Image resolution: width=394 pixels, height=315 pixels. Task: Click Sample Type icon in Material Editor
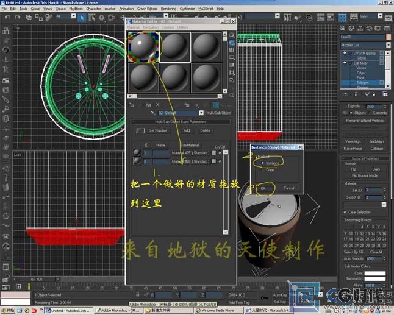[232, 35]
